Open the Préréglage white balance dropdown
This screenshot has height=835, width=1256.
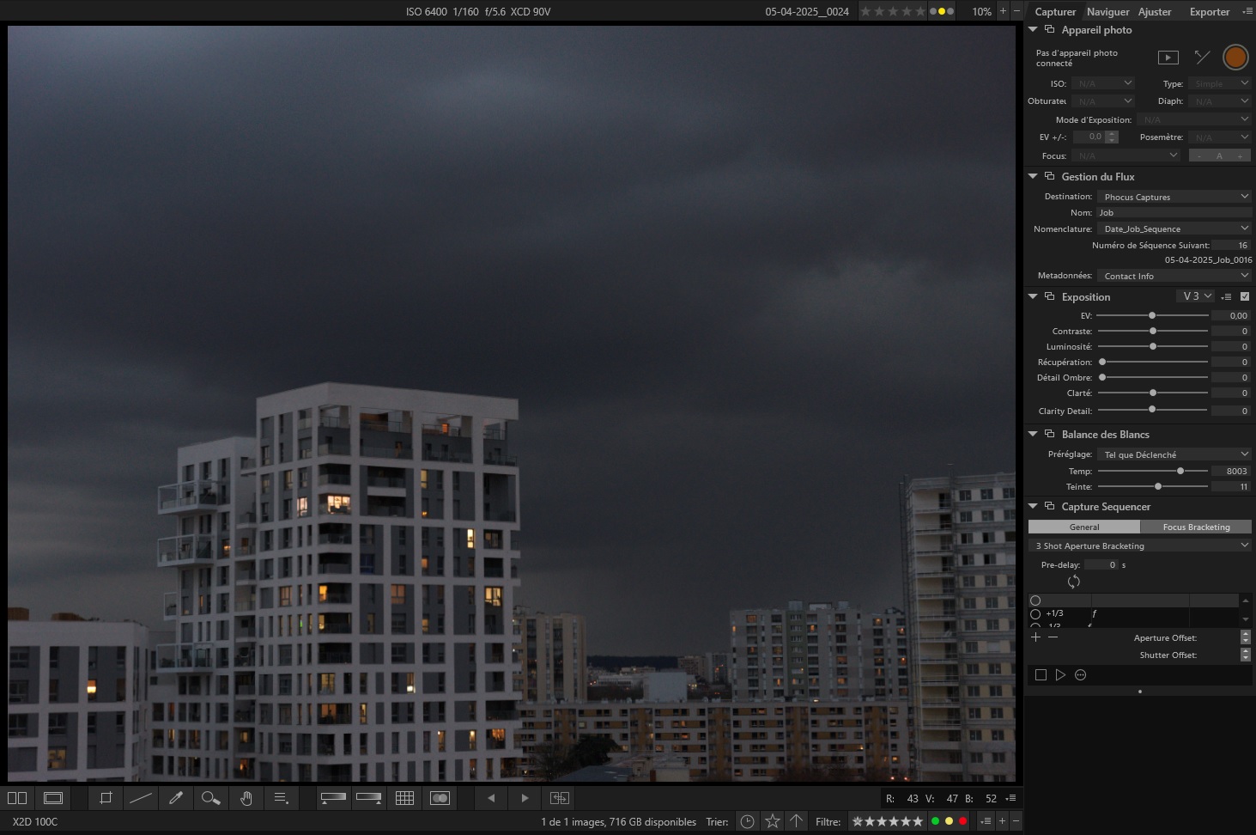coord(1174,454)
